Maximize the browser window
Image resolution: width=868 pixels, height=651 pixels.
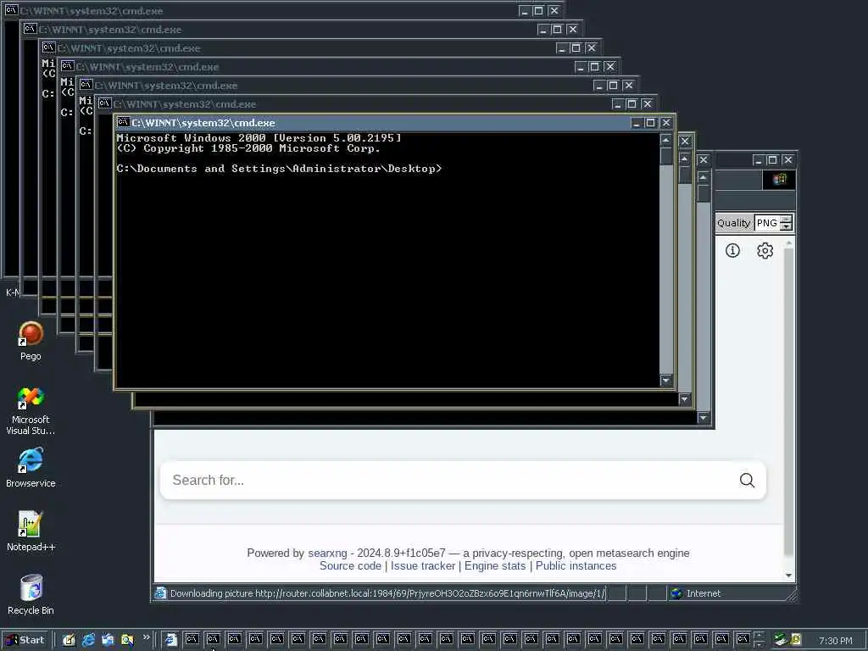pos(773,160)
